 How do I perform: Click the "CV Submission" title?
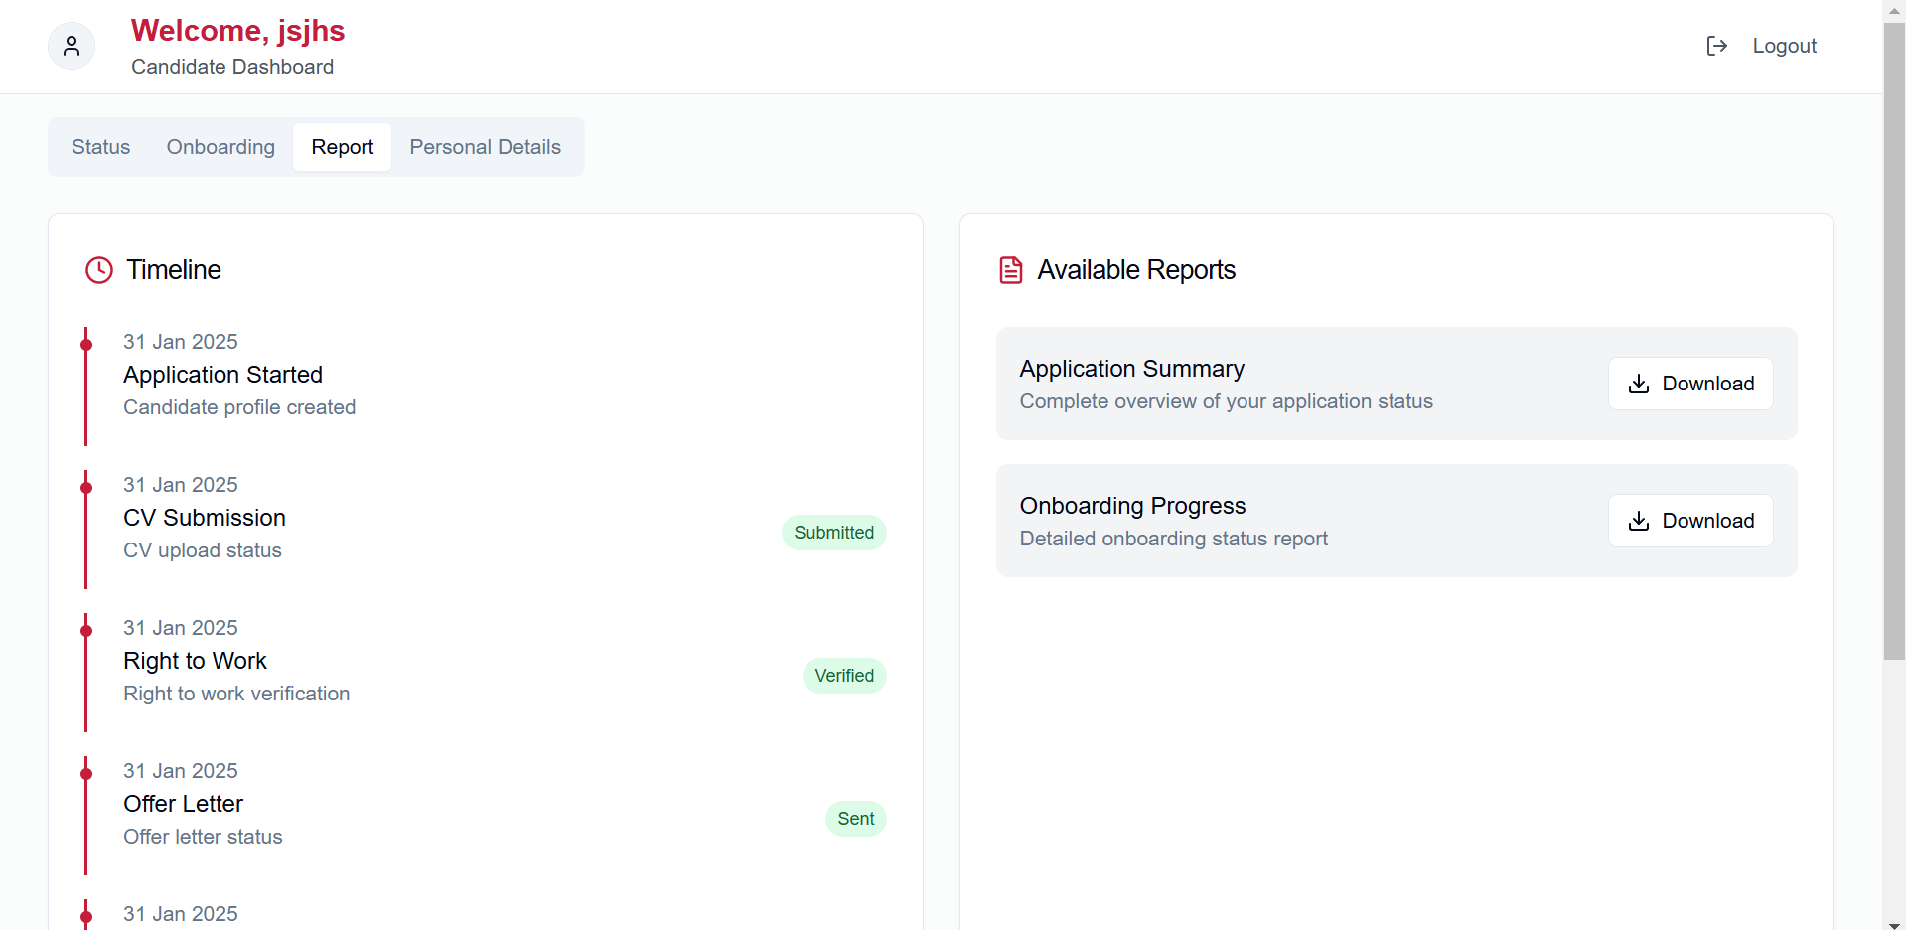pyautogui.click(x=205, y=518)
